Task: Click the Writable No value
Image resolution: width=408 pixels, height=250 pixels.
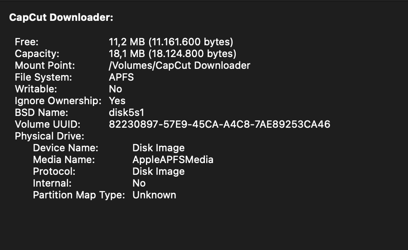Action: 116,89
